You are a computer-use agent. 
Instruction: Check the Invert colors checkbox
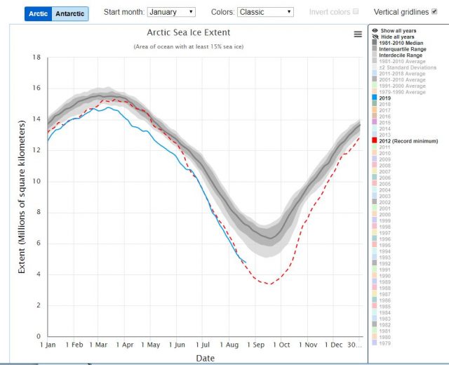356,12
